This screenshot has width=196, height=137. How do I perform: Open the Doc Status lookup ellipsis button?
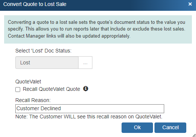(85, 63)
